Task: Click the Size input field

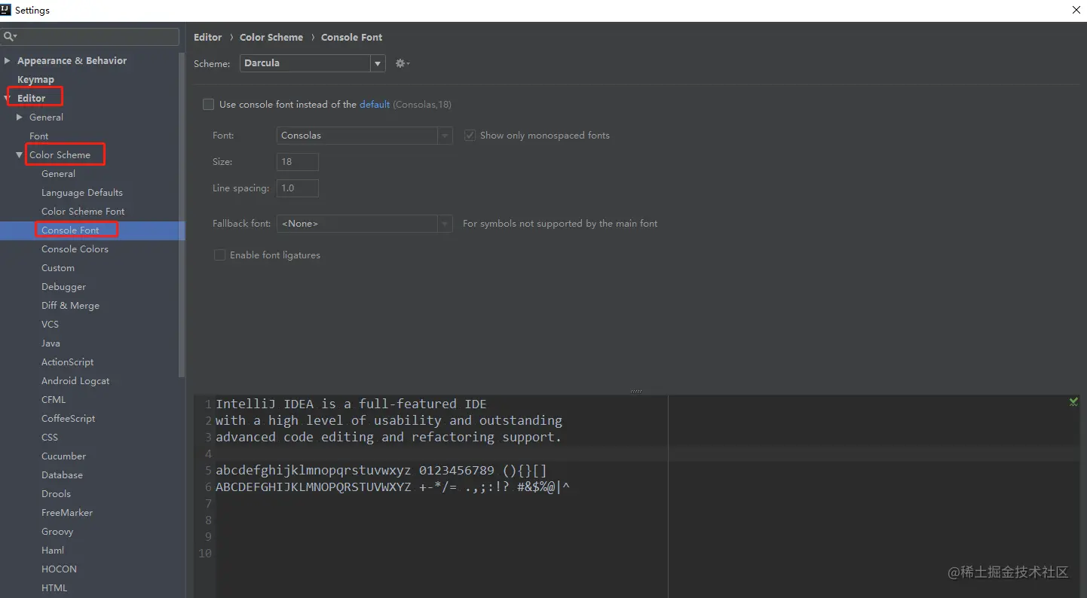Action: click(x=298, y=162)
